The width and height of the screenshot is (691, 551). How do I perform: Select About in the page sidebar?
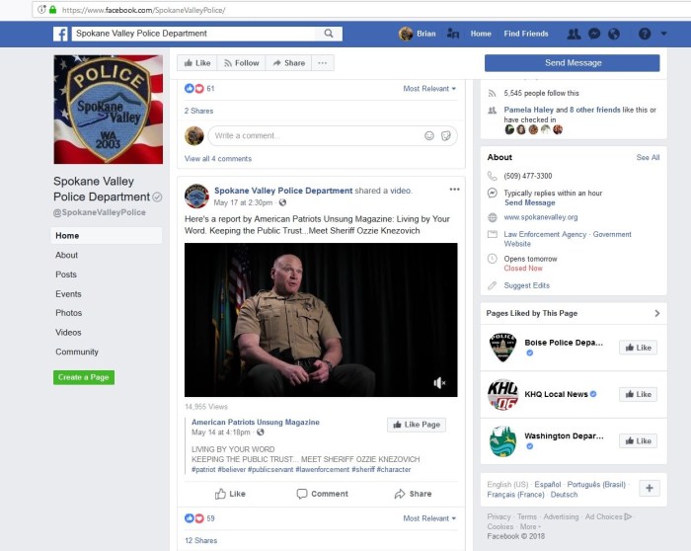click(x=66, y=255)
